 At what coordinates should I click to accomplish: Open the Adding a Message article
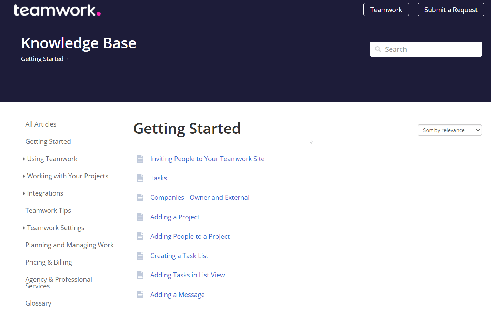178,295
